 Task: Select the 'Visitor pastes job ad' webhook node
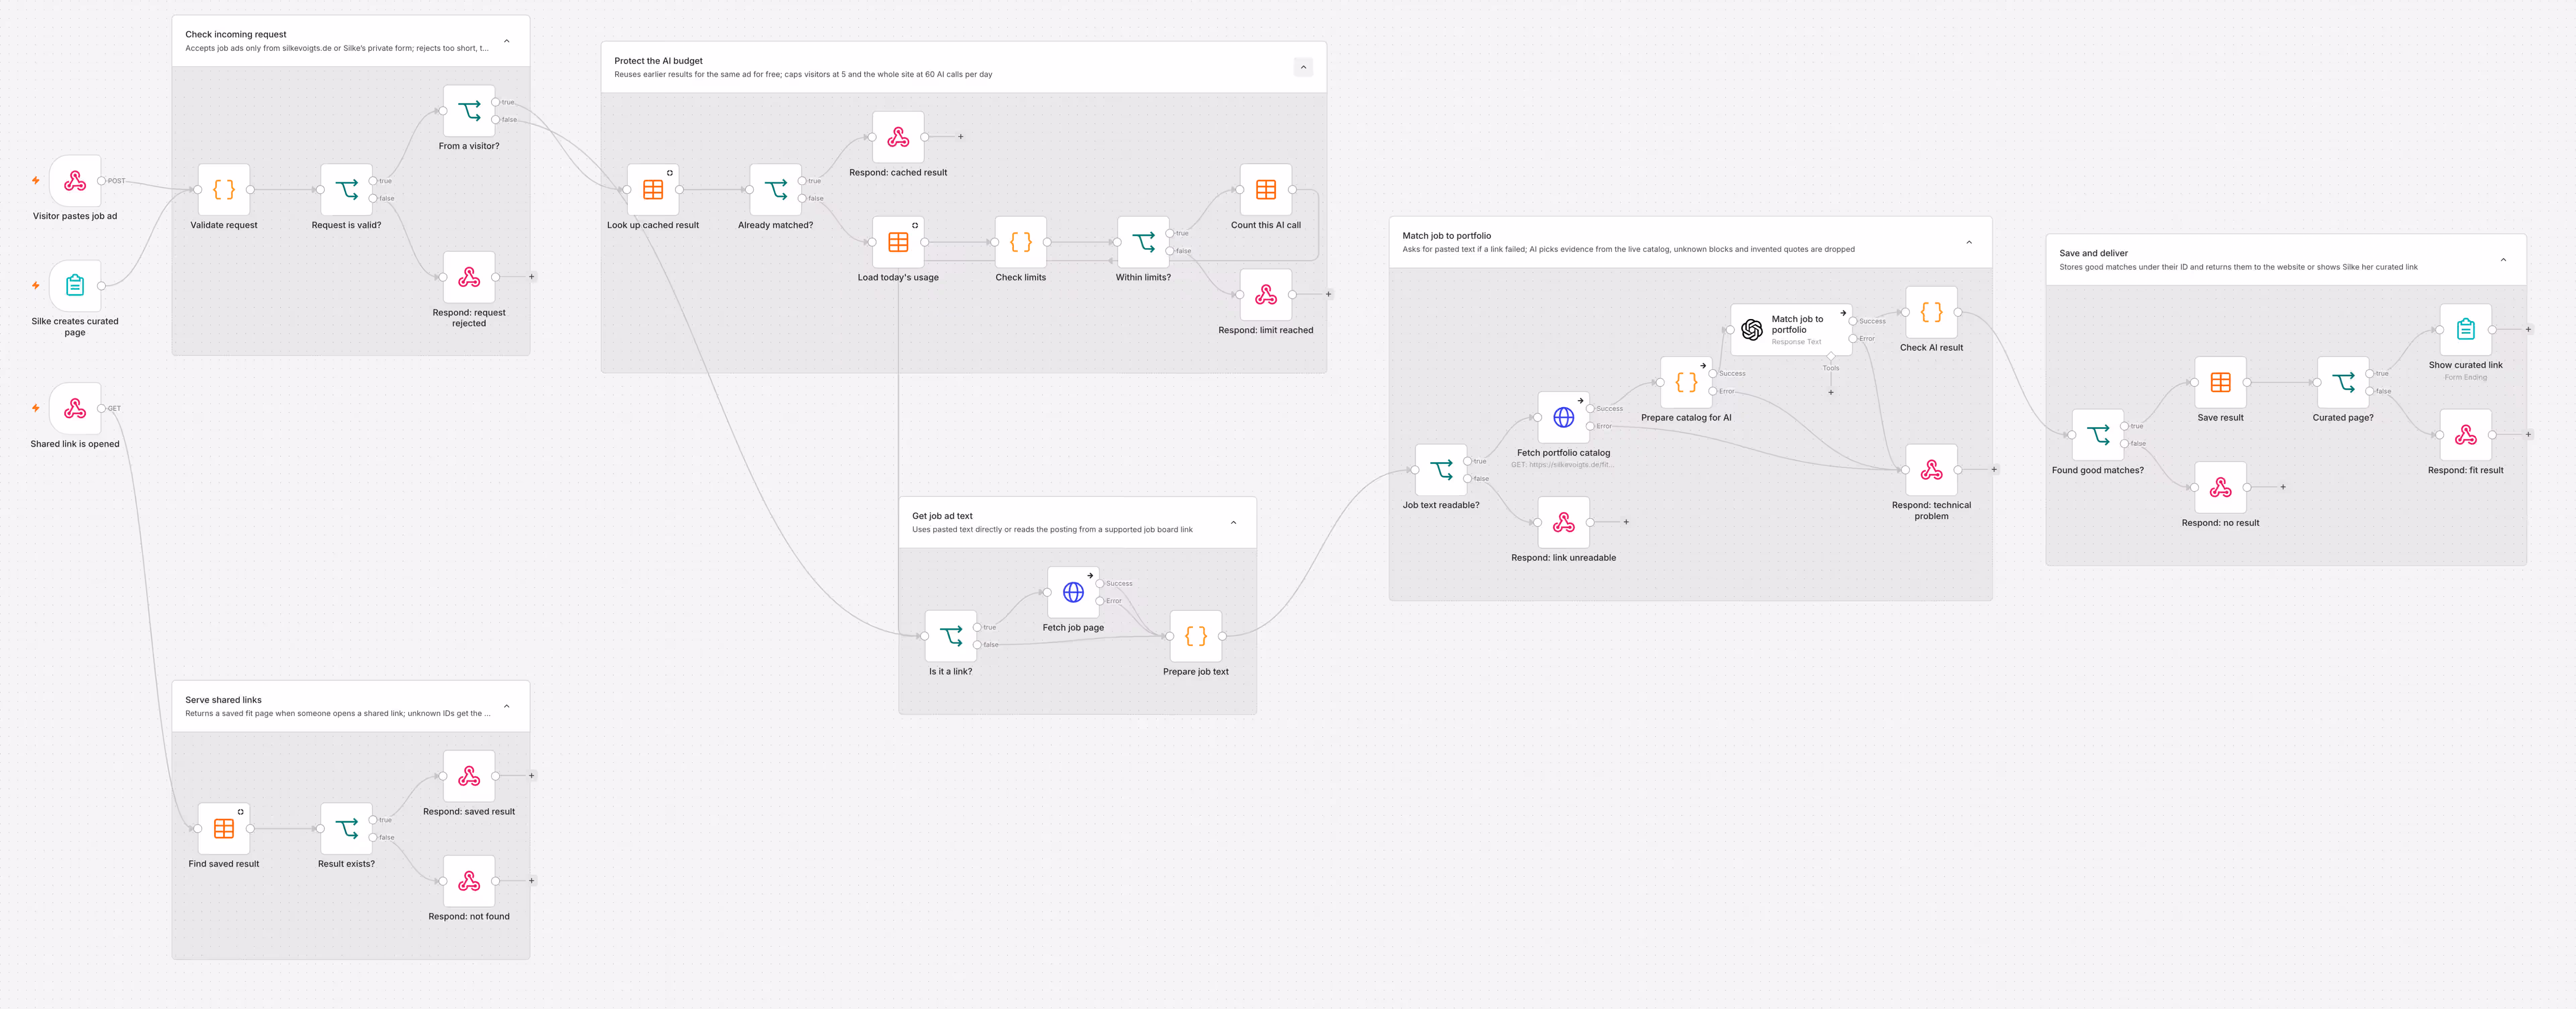click(x=75, y=181)
